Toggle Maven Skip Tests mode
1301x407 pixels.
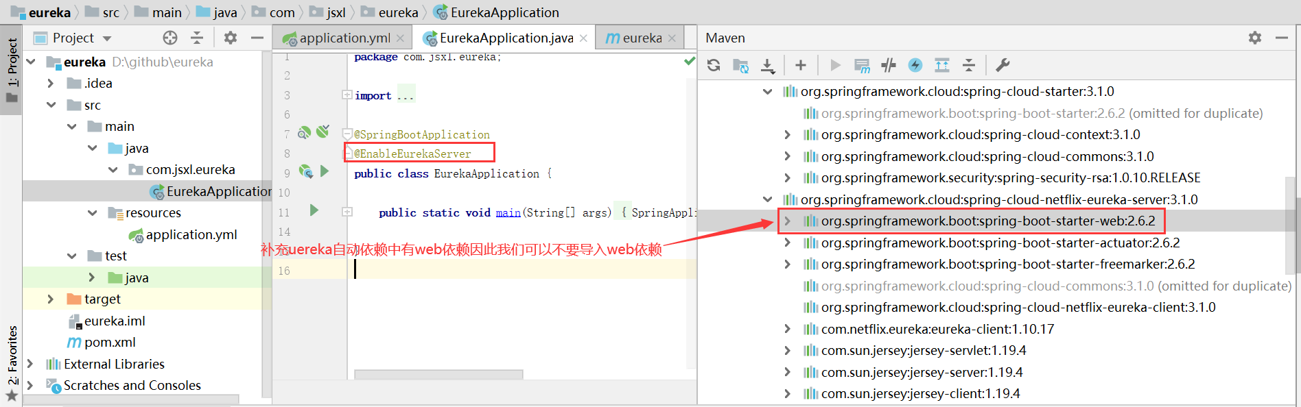click(889, 65)
